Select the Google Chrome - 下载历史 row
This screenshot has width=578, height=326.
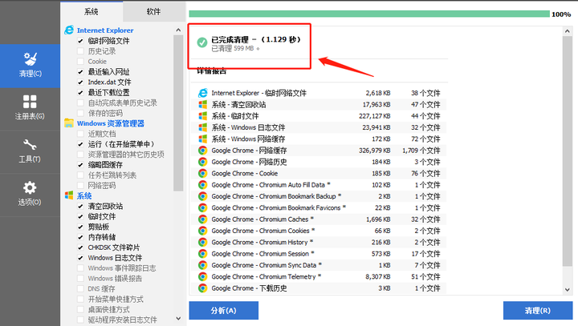tap(319, 288)
